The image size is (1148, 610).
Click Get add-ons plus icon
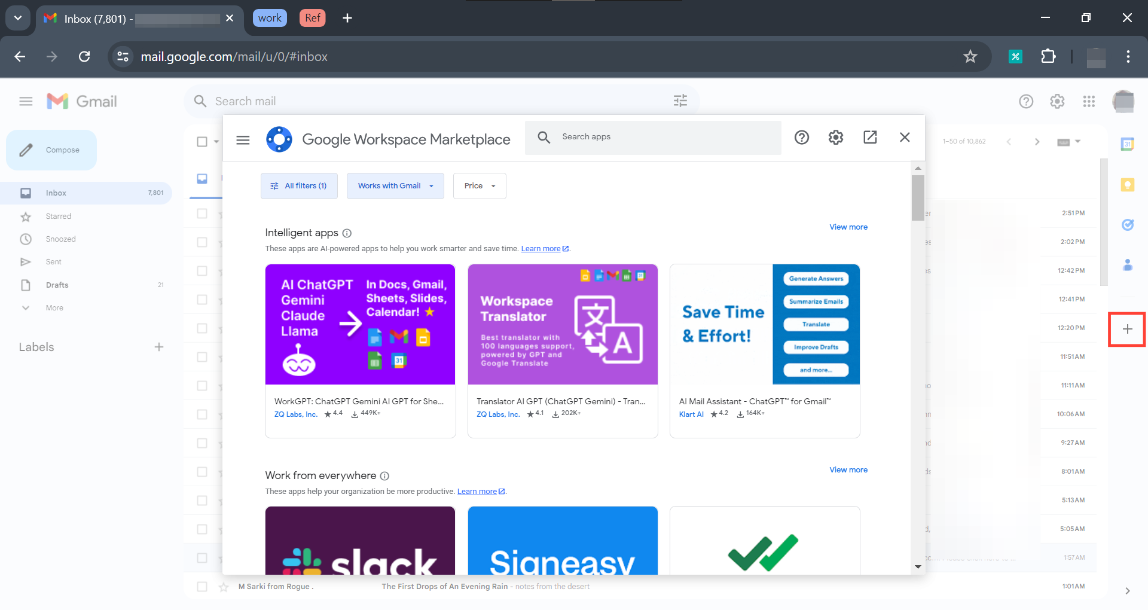click(1128, 329)
